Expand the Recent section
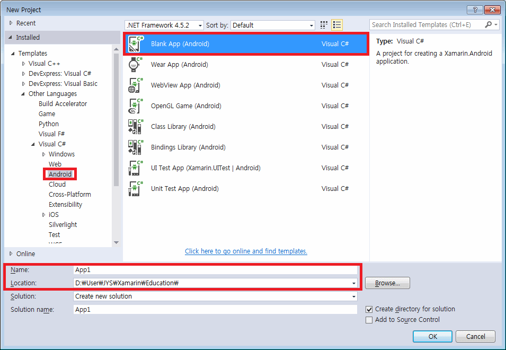This screenshot has width=506, height=350. click(x=11, y=23)
